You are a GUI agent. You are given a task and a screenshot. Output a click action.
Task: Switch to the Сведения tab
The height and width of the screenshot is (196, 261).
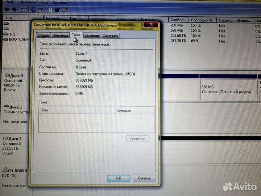[x=110, y=36]
